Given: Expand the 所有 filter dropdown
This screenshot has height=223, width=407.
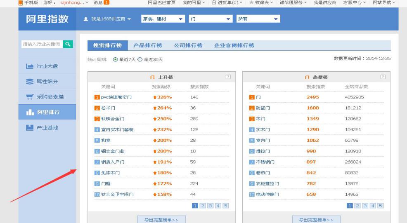Looking at the screenshot, I should coord(258,19).
